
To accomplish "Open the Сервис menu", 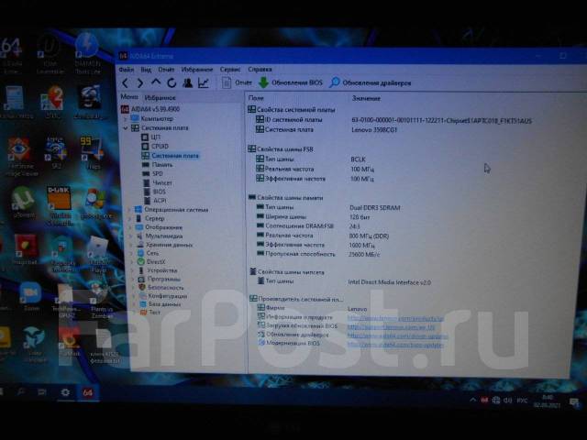I will pos(230,70).
